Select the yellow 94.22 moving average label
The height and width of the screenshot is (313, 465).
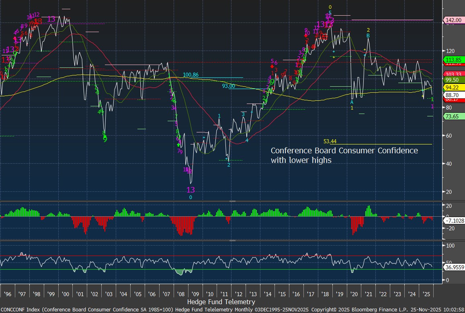(453, 87)
